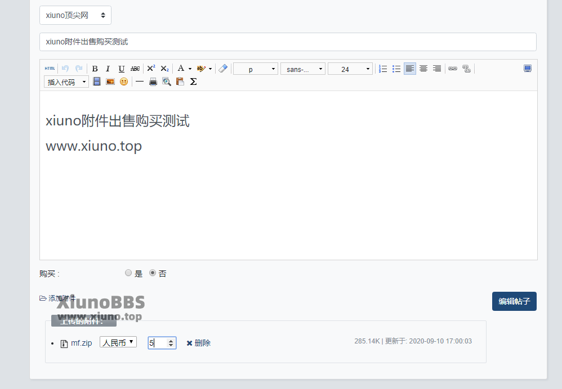The image size is (562, 389).
Task: Apply subscript formatting
Action: pos(165,69)
